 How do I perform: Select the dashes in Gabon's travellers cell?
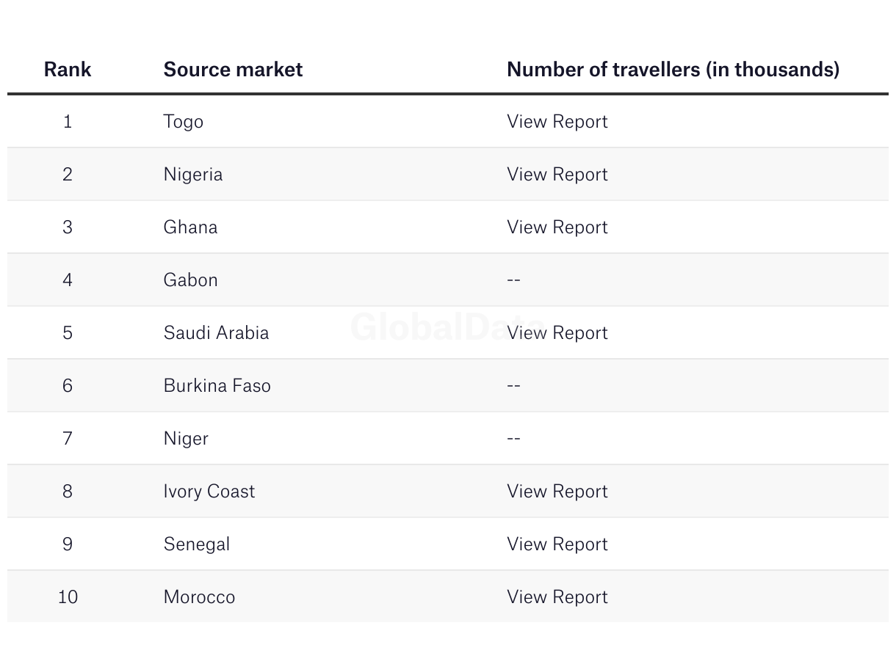pos(513,280)
